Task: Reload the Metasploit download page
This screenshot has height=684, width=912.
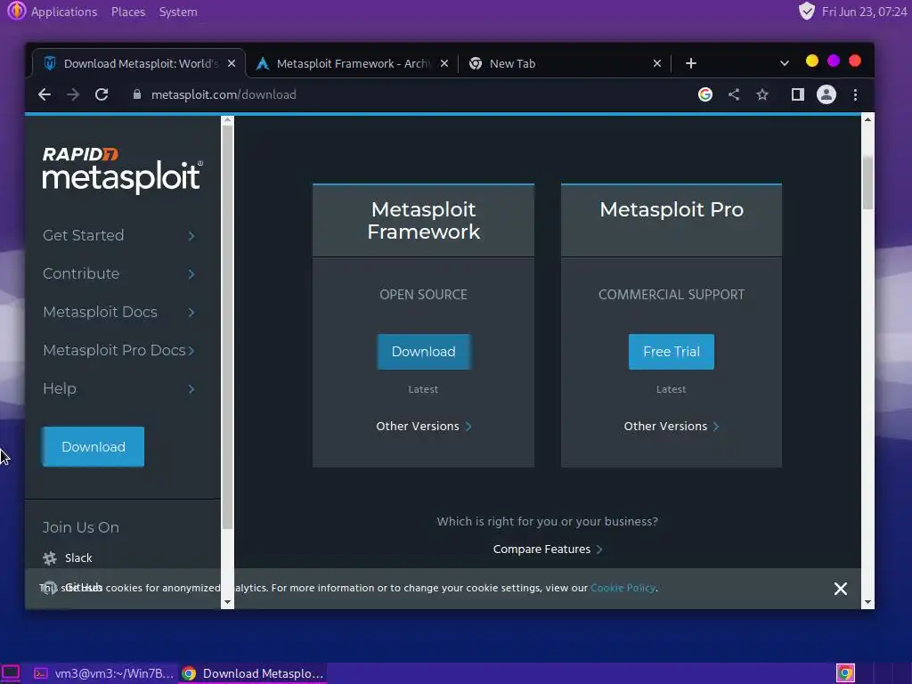Action: (102, 94)
